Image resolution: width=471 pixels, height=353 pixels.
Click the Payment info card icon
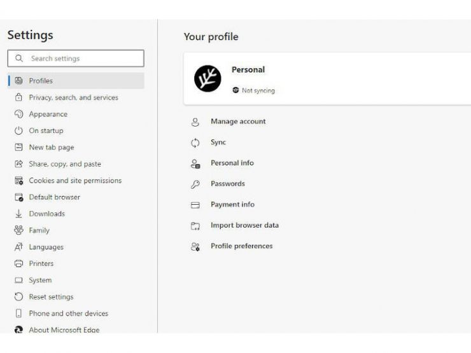(196, 205)
